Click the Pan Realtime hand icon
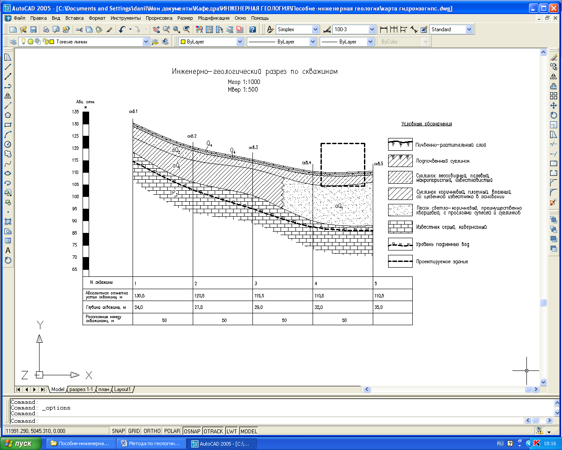The height and width of the screenshot is (450, 562). 156,29
